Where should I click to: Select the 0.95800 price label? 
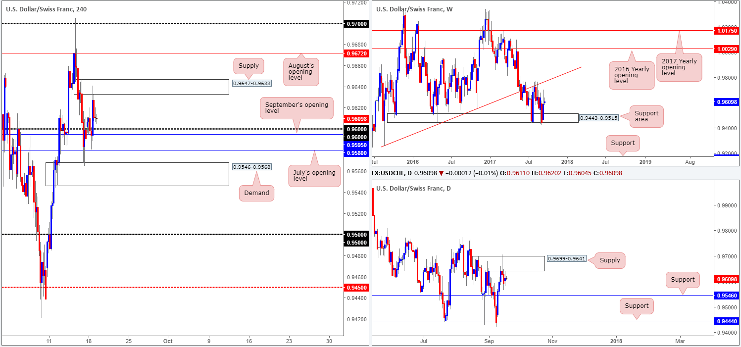point(355,153)
